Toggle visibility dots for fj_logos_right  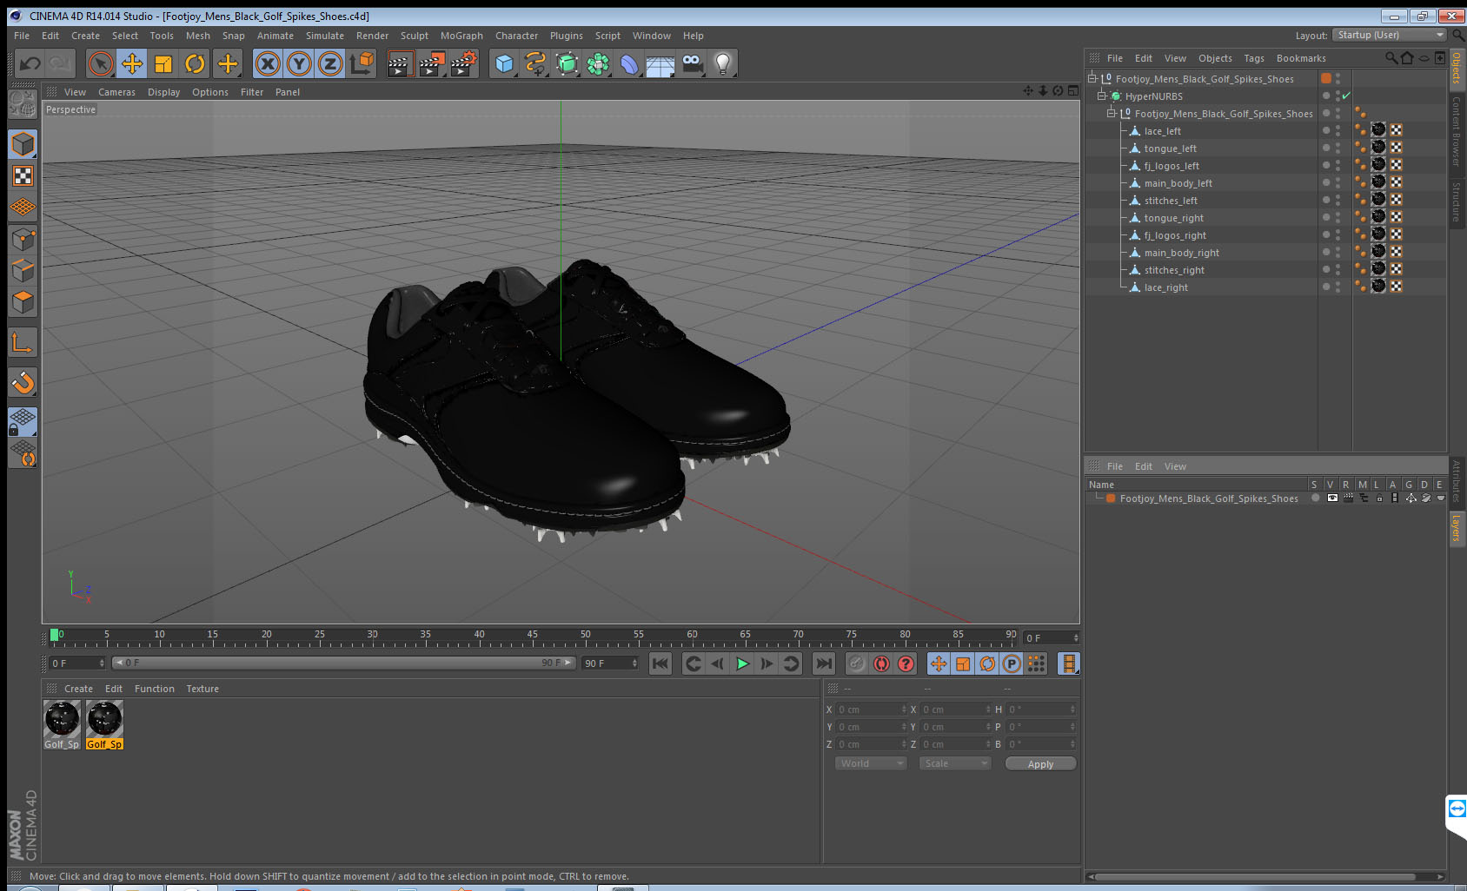(x=1338, y=234)
